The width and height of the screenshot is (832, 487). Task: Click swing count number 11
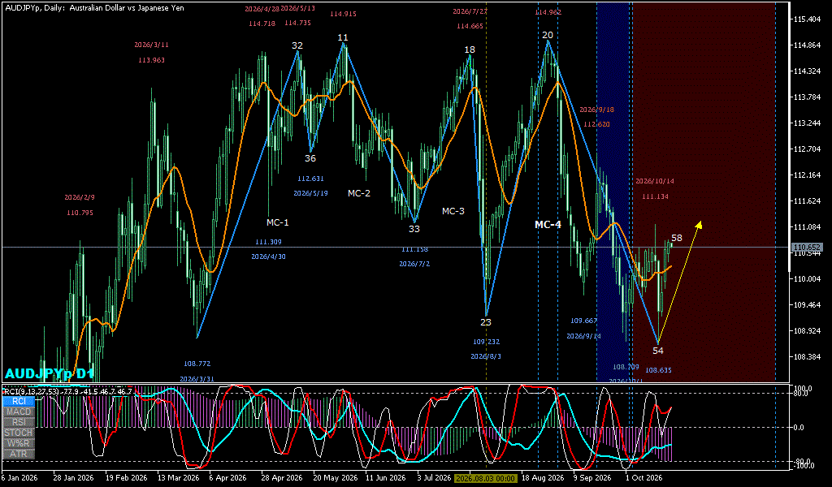coord(343,37)
